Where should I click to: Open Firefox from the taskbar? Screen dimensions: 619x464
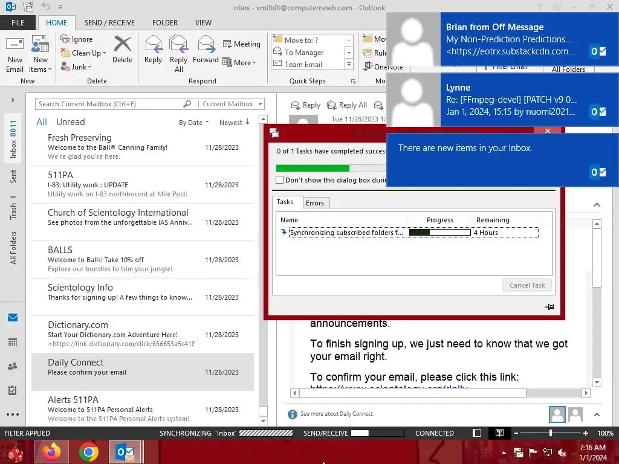[x=51, y=452]
